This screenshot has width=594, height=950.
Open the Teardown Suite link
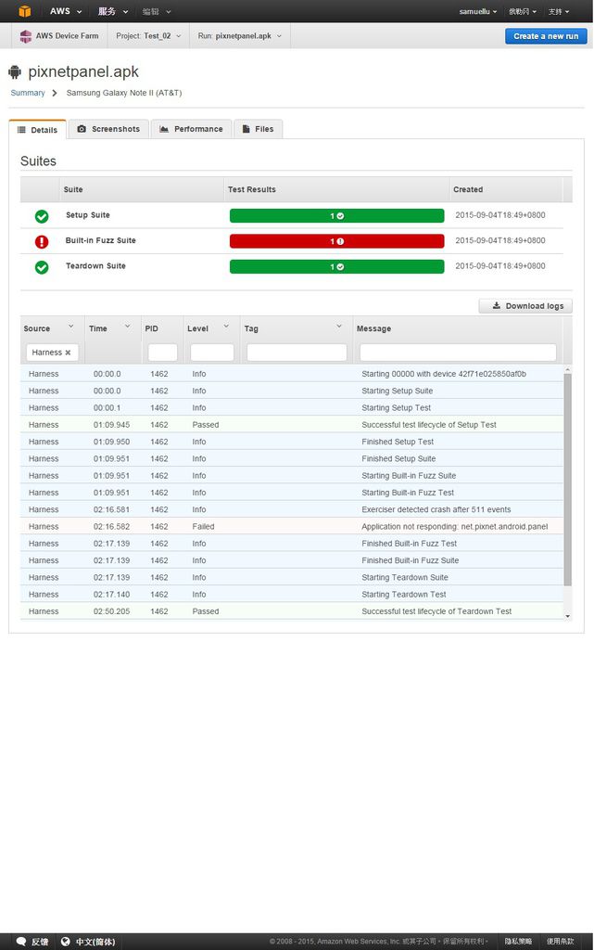[95, 266]
